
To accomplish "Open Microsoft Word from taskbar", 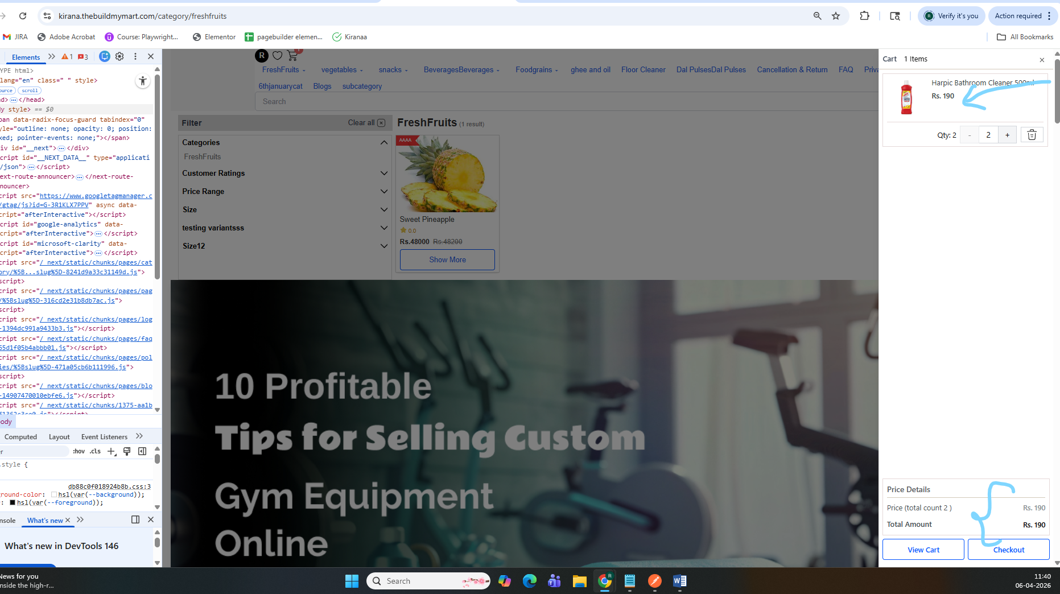I will (680, 581).
